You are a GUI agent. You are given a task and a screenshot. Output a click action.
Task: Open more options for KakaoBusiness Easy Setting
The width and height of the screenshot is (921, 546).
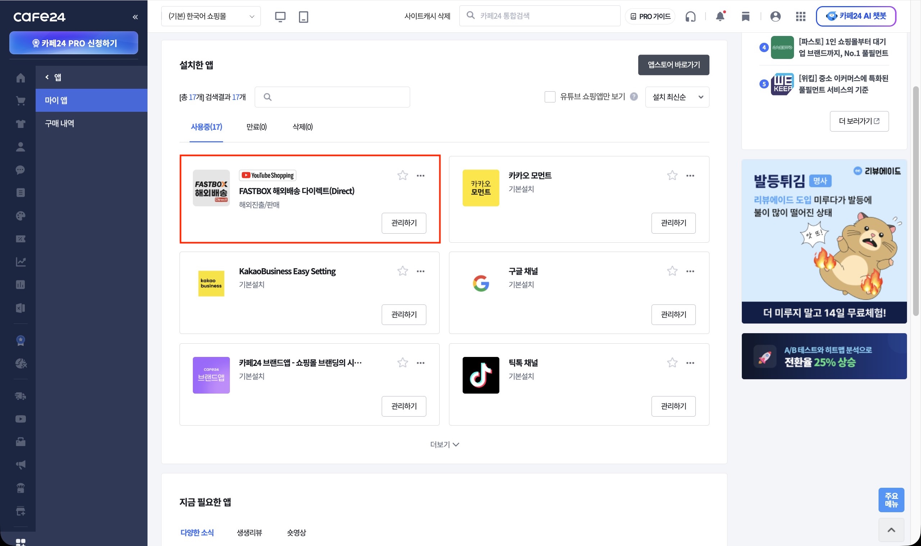(421, 271)
